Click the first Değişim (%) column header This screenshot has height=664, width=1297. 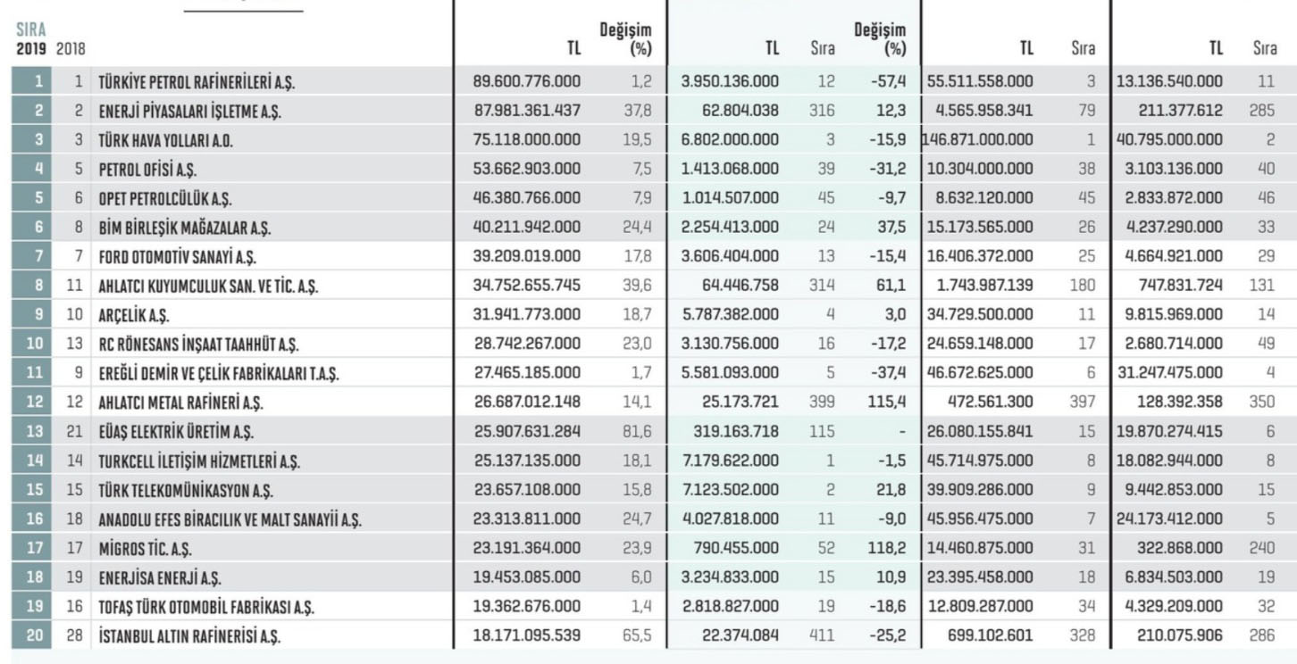coord(625,39)
